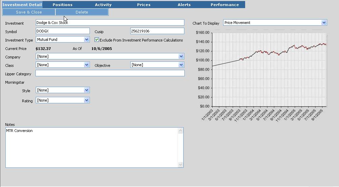Expand the Investment Type dropdown
The width and height of the screenshot is (339, 187).
[x=87, y=39]
